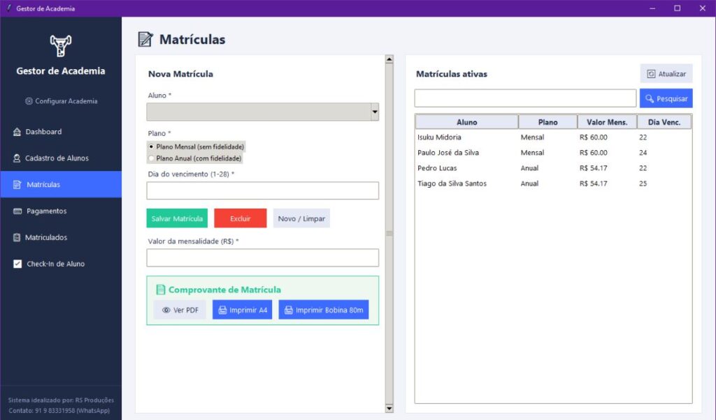The width and height of the screenshot is (716, 420).
Task: Click the gym logo icon in sidebar
Action: (61, 45)
